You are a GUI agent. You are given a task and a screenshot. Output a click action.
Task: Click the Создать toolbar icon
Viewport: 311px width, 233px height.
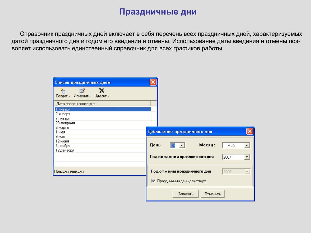tap(63, 91)
